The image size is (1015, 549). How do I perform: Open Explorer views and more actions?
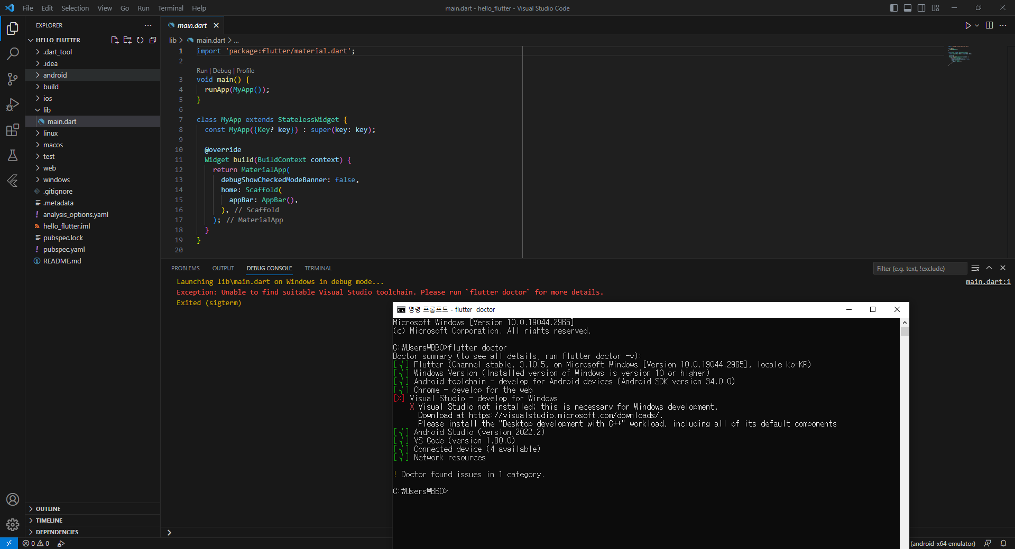(148, 25)
